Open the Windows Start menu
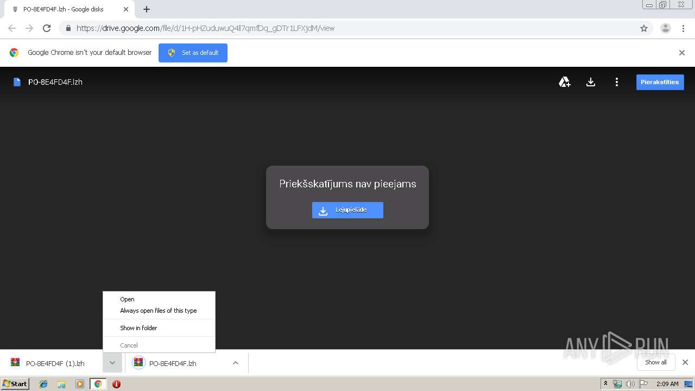The height and width of the screenshot is (391, 695). (x=15, y=384)
